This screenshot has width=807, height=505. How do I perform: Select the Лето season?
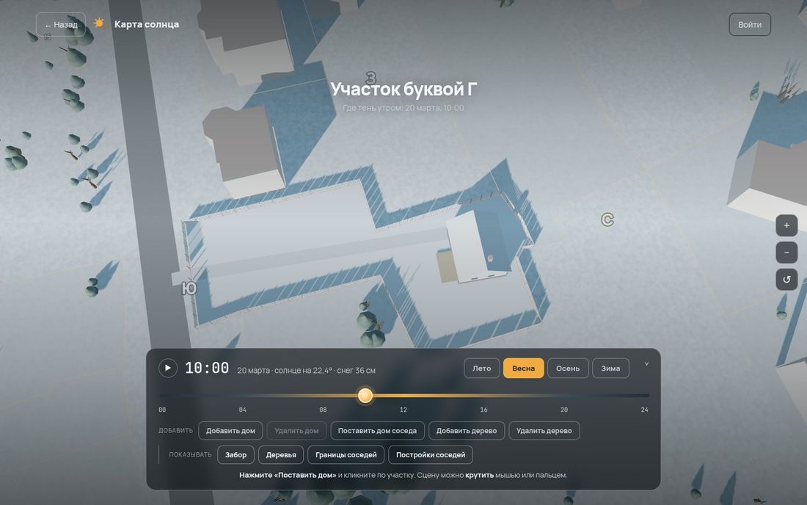(482, 368)
